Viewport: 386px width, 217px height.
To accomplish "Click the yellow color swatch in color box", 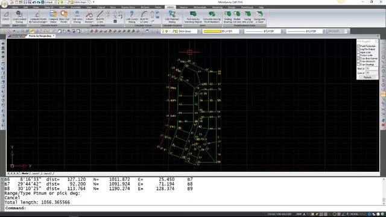I will click(x=212, y=31).
